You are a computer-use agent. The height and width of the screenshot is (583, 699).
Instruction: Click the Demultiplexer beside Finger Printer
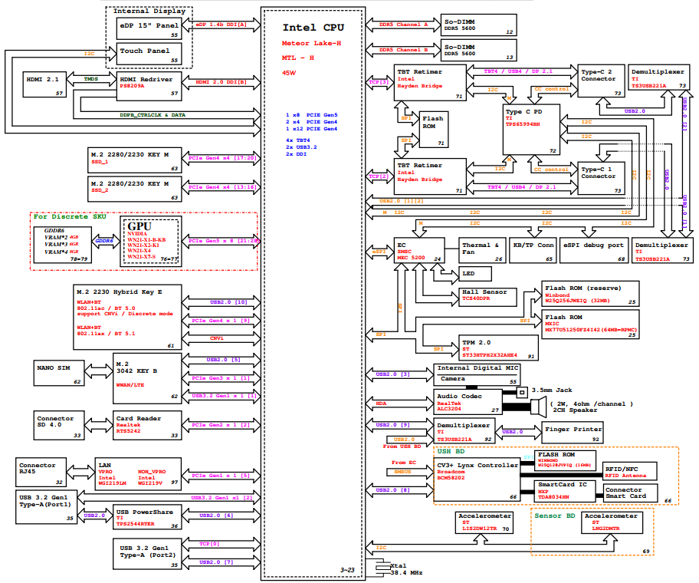(x=464, y=432)
